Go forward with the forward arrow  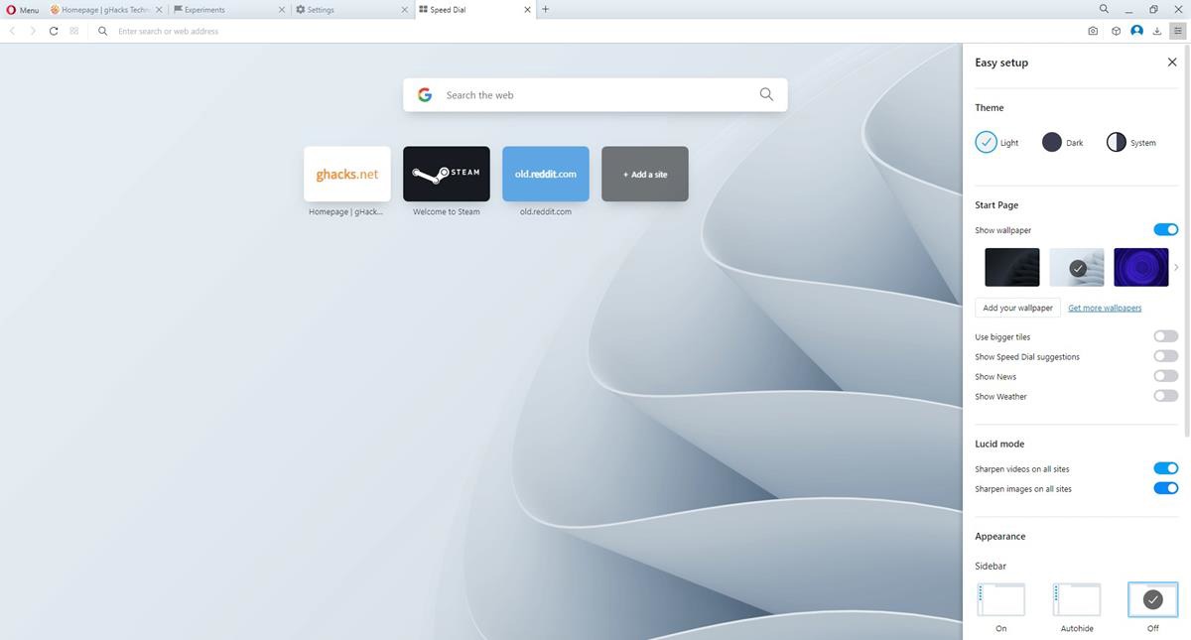coord(33,31)
